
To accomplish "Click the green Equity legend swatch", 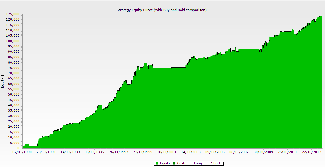I will pos(157,163).
